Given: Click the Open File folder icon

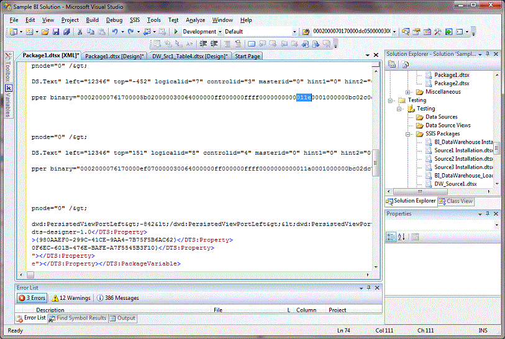Looking at the screenshot, I should (45, 32).
